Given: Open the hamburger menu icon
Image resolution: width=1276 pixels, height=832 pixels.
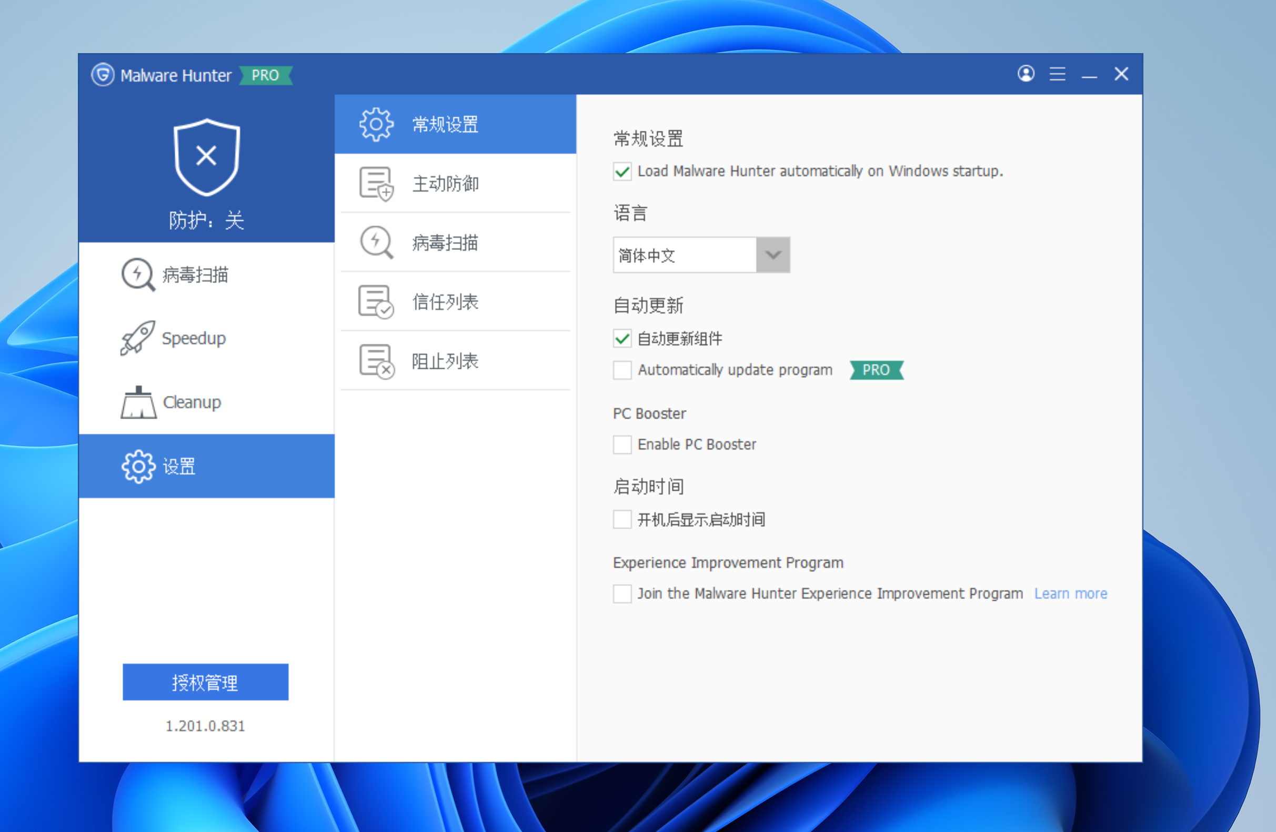Looking at the screenshot, I should (x=1057, y=74).
